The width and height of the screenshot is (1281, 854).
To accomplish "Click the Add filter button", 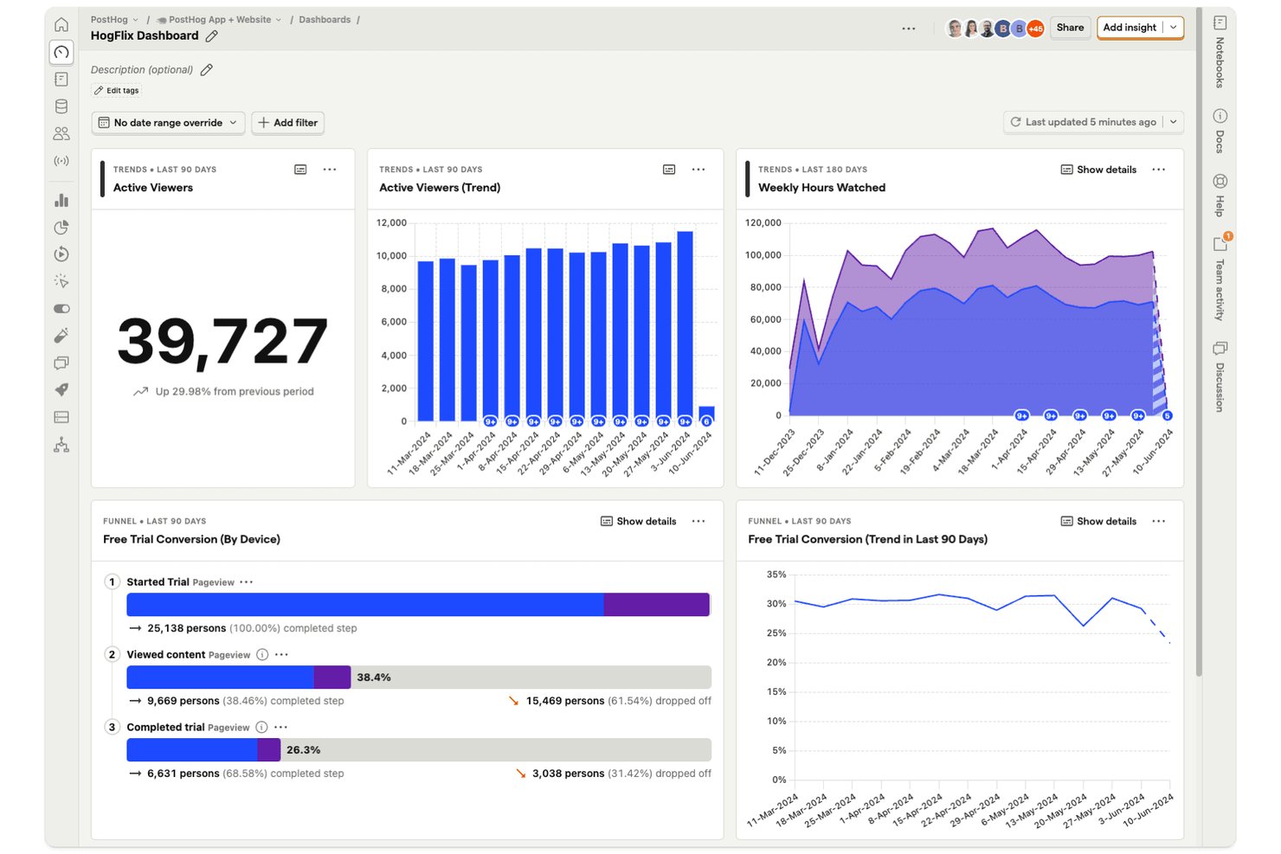I will tap(287, 123).
